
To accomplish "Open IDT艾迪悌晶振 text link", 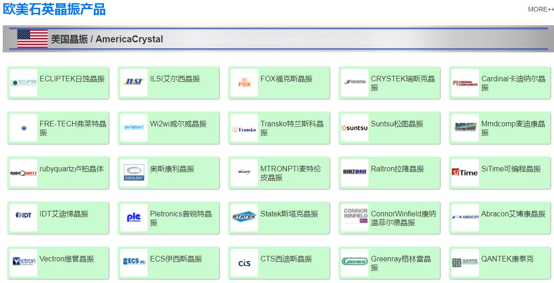I will 64,214.
